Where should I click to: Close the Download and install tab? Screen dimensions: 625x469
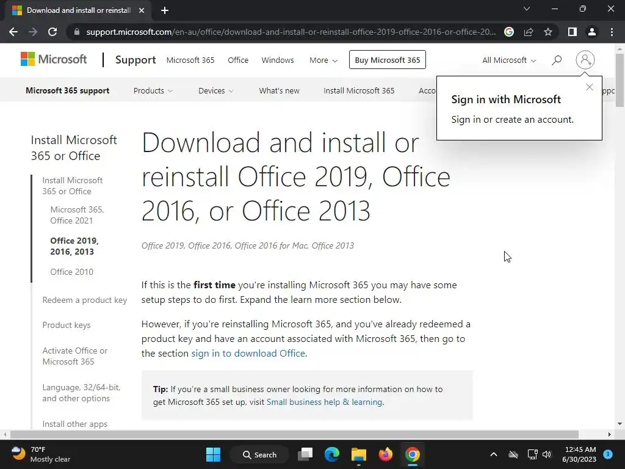(x=142, y=10)
